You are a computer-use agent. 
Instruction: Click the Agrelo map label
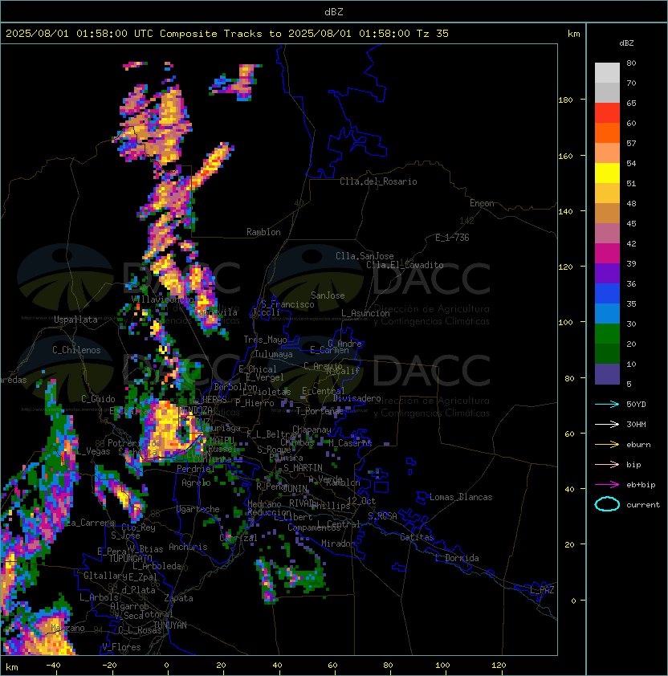[196, 483]
